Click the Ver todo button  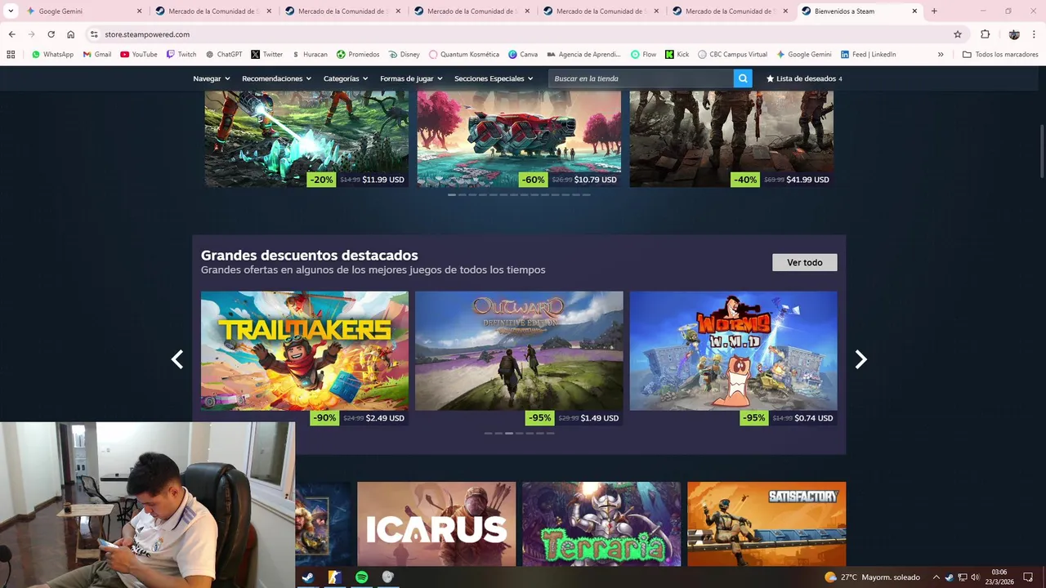(805, 262)
